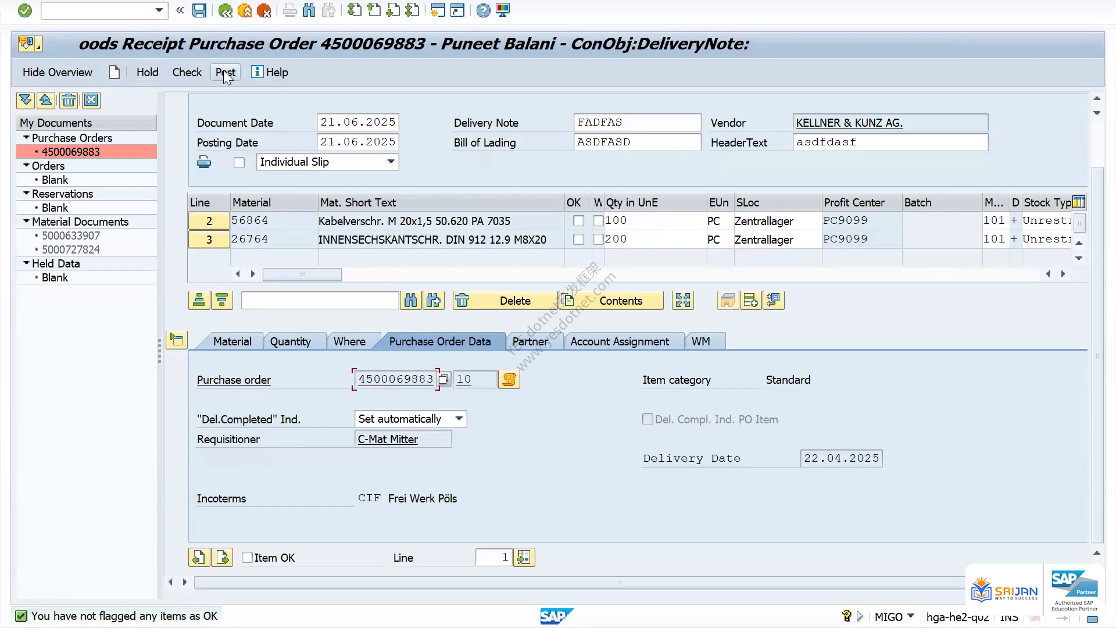The image size is (1116, 628).
Task: Open the Individual Slip dropdown
Action: [391, 162]
